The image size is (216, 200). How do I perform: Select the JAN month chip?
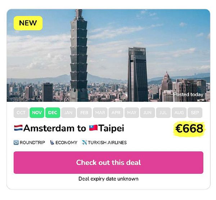(x=68, y=113)
